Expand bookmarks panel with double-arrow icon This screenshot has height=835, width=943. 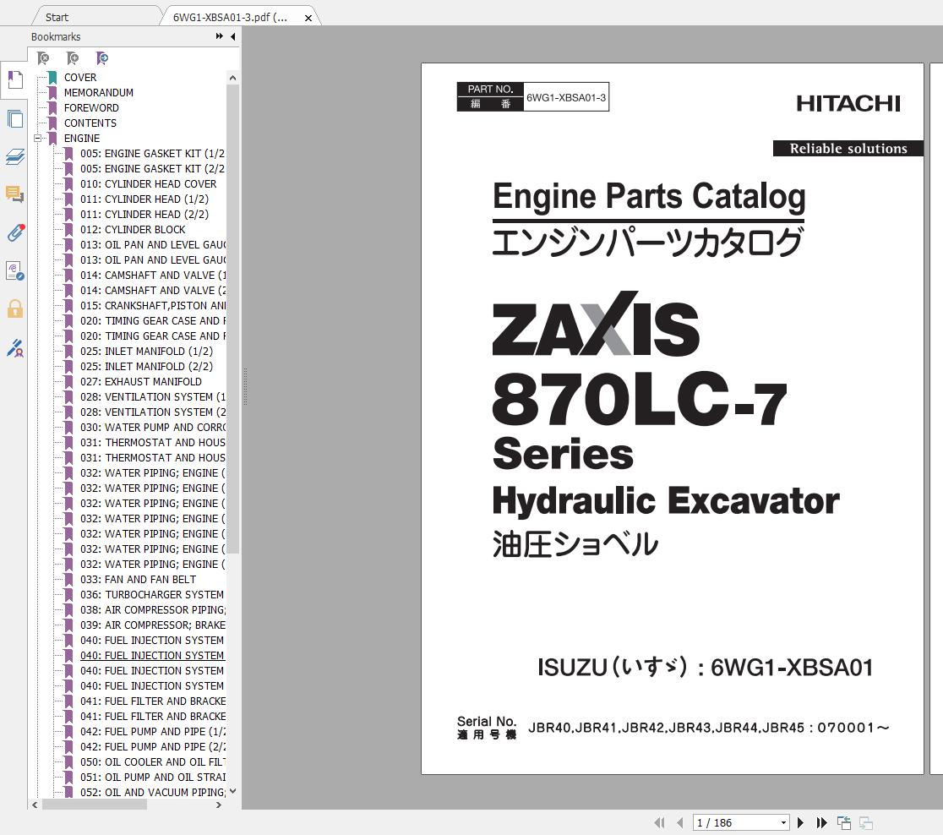click(x=220, y=36)
